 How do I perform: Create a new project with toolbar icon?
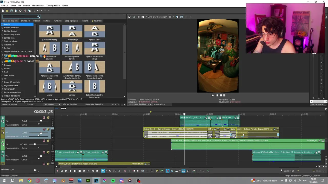(x=3, y=11)
